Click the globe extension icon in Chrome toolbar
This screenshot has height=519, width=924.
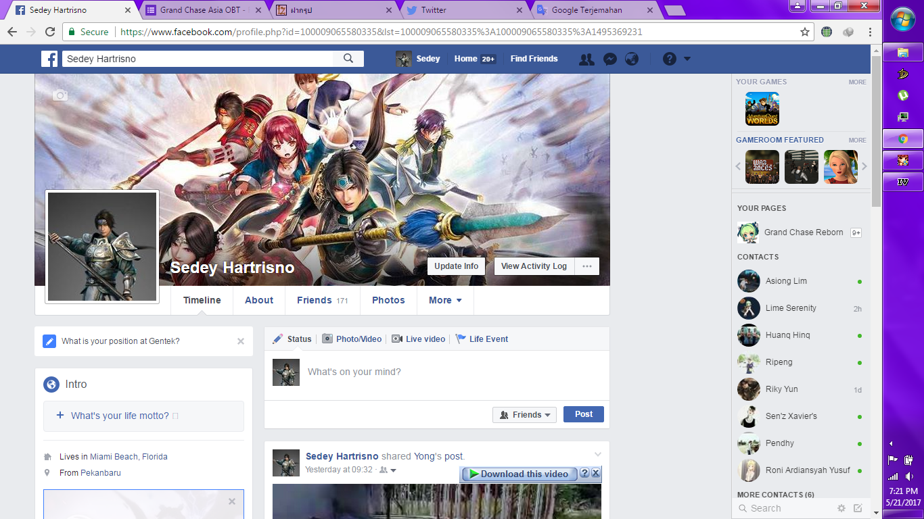(x=827, y=32)
